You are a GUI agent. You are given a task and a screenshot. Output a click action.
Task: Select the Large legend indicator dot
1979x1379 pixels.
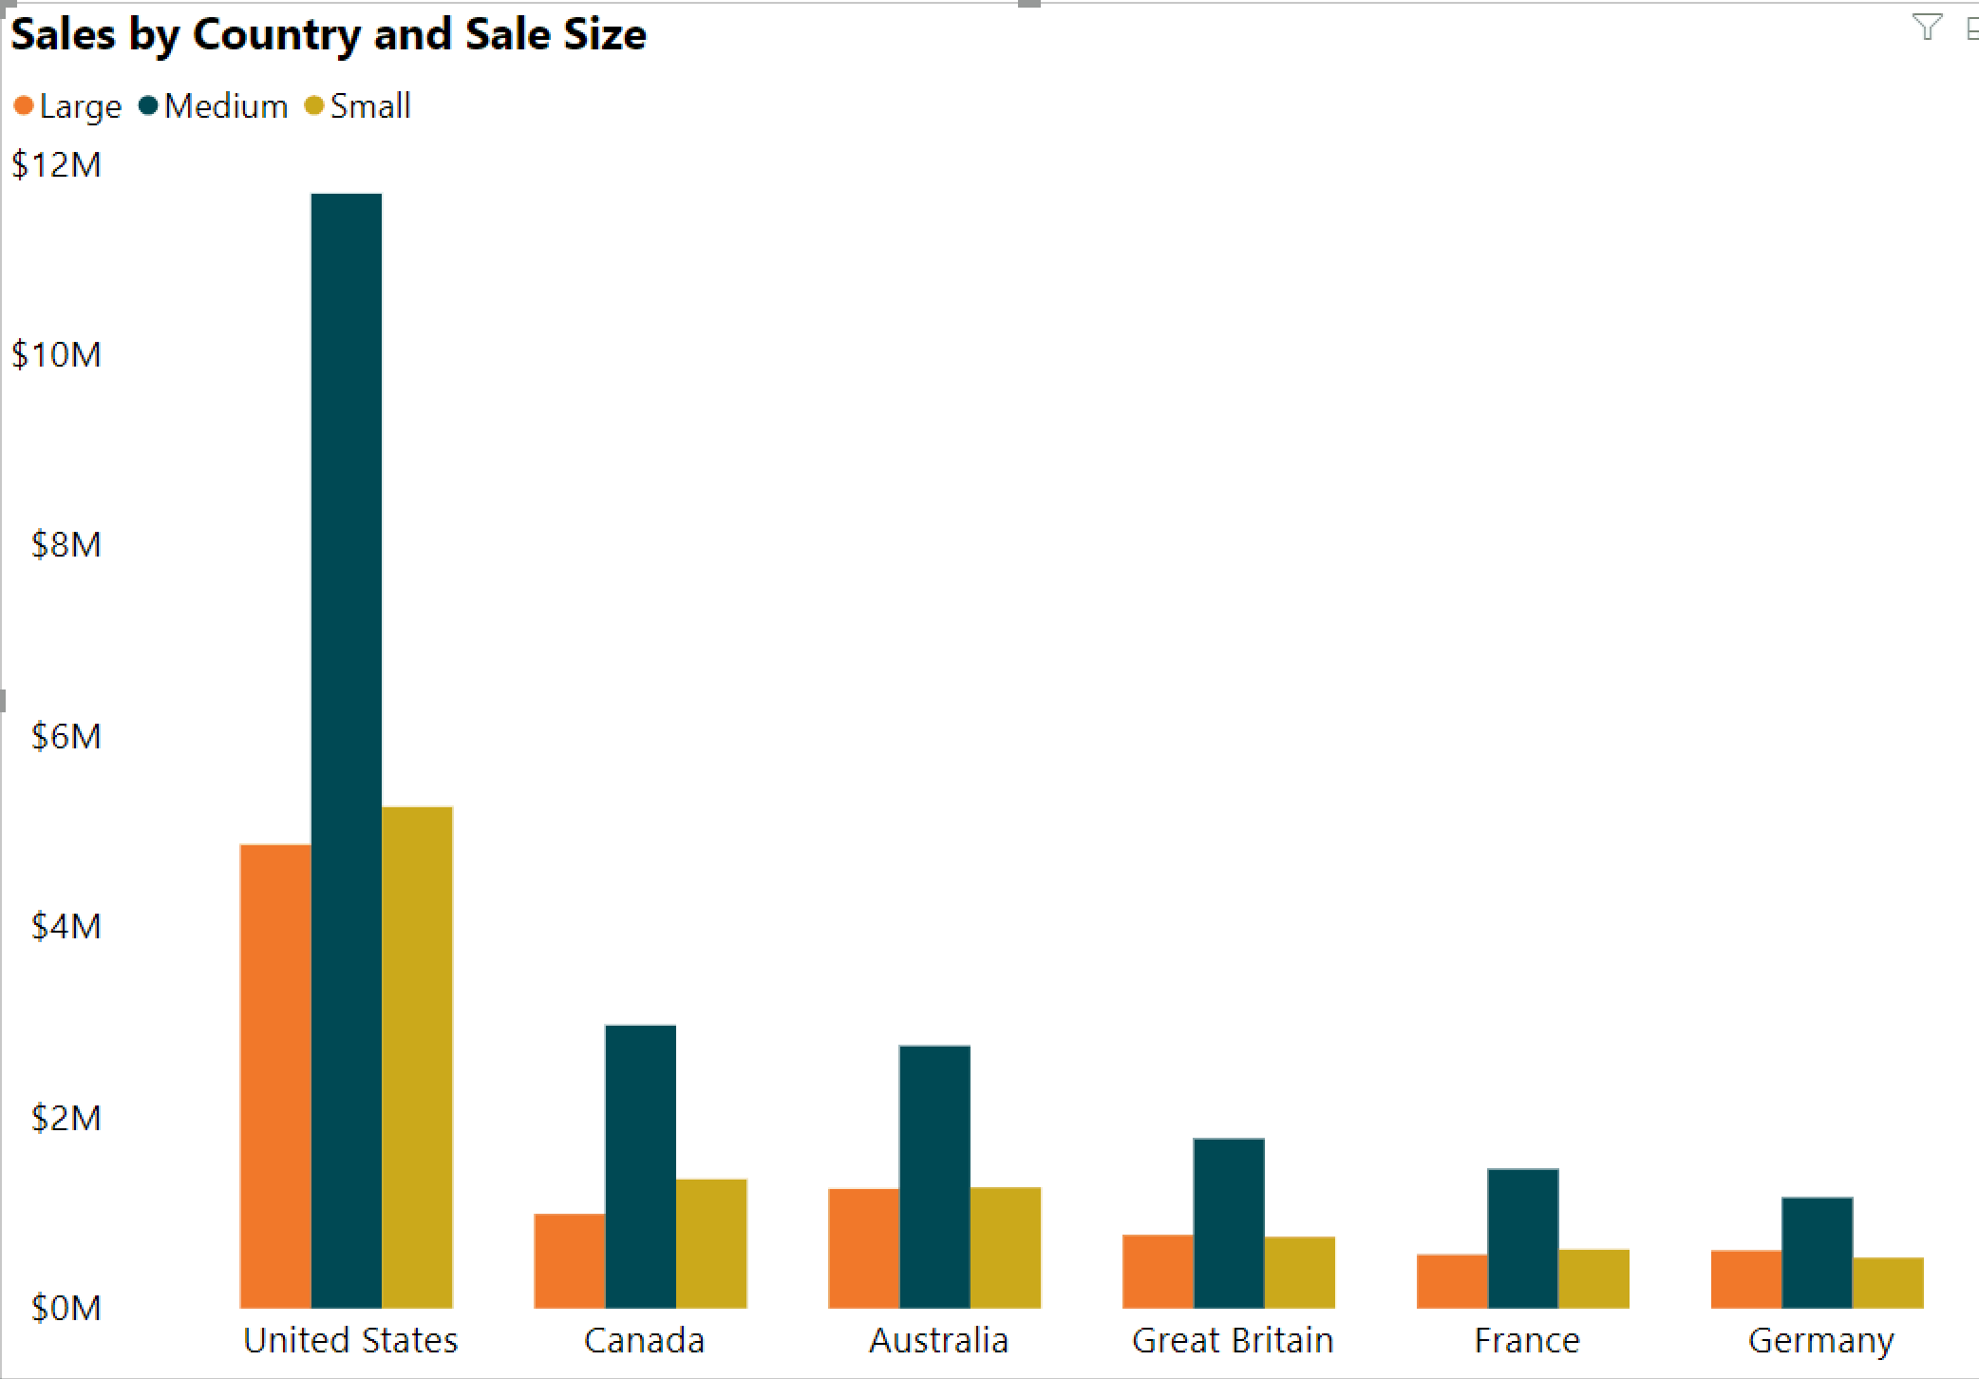[x=26, y=98]
